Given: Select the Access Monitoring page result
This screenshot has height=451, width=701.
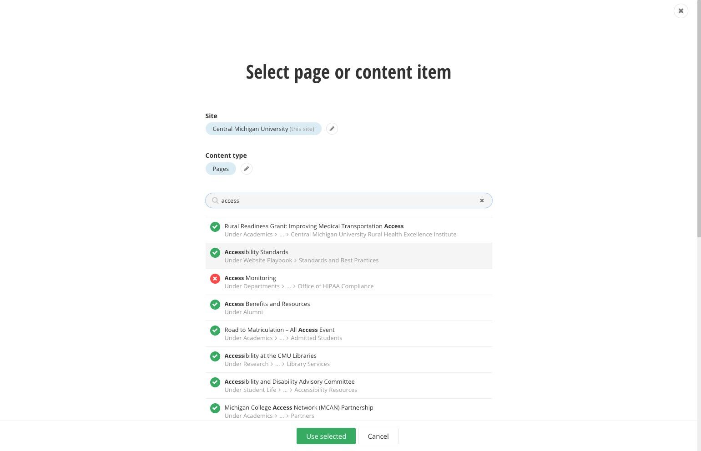Looking at the screenshot, I should coord(349,282).
